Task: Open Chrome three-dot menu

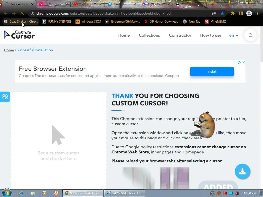Action: coord(257,13)
